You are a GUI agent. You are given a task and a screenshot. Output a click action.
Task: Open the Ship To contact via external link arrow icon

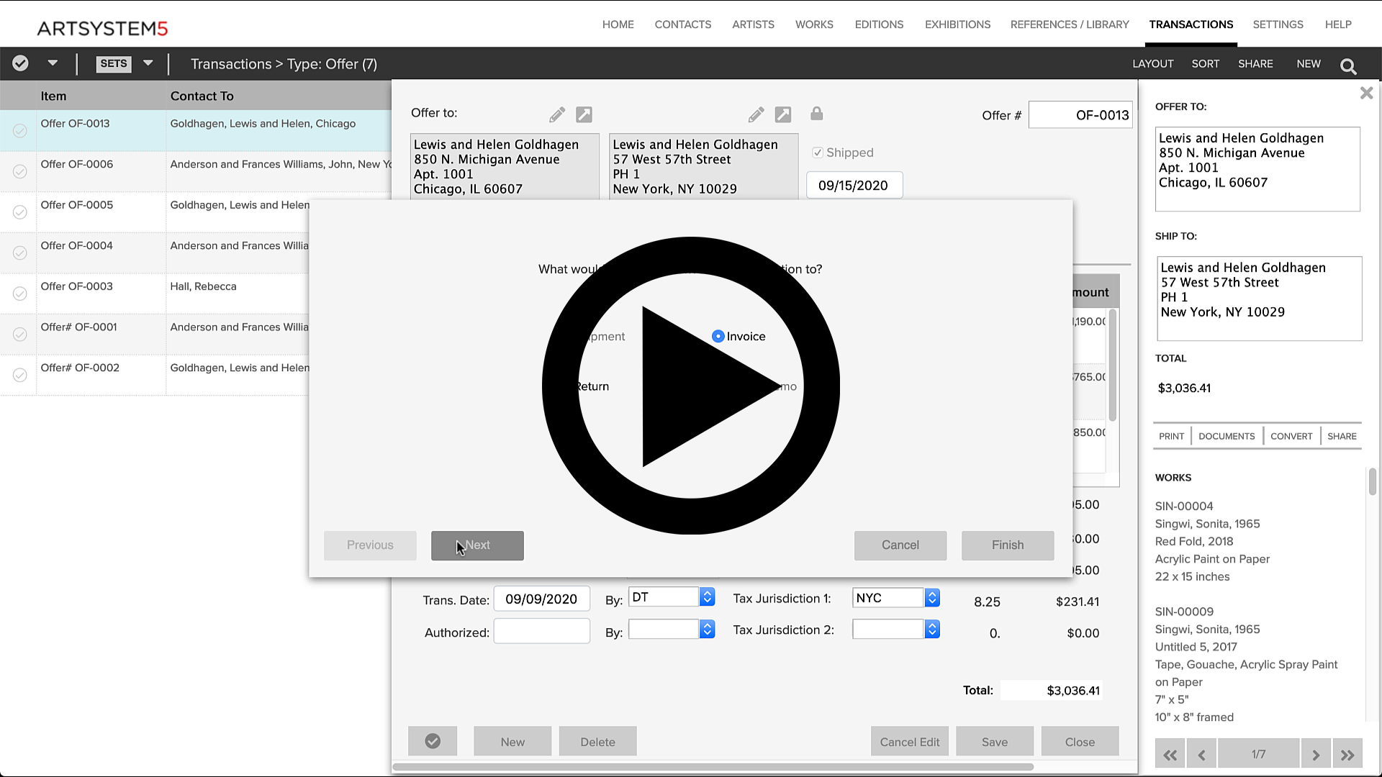[x=784, y=114]
